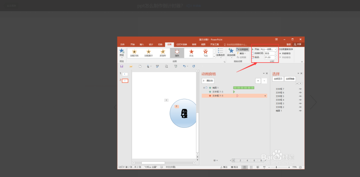Select the 飞出 animation effect star
360x177 pixels.
[x=205, y=52]
